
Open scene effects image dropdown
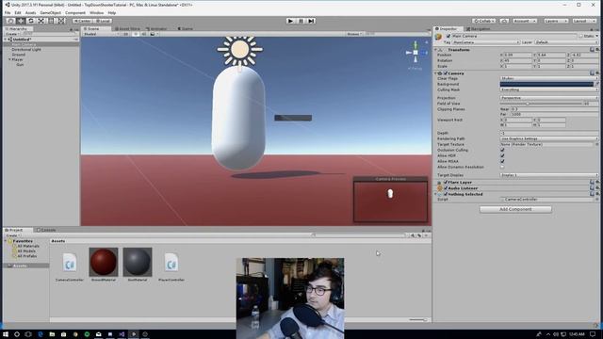pos(154,34)
